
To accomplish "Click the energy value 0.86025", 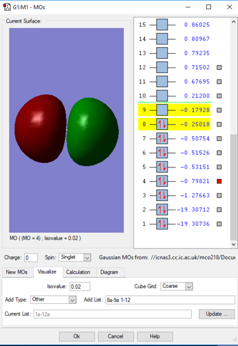I will (x=197, y=25).
